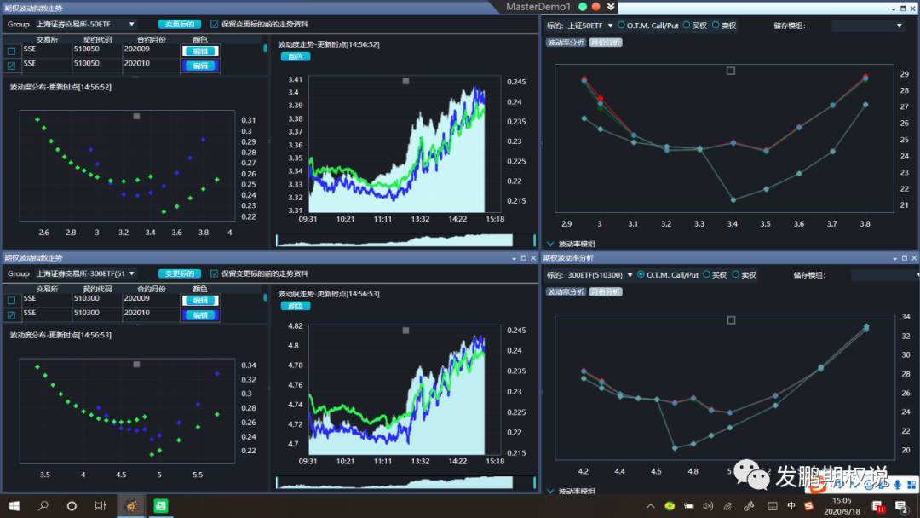Toggle 保留变更标的前的走势资料 in the 300ETF panel
This screenshot has height=518, width=920.
point(214,273)
